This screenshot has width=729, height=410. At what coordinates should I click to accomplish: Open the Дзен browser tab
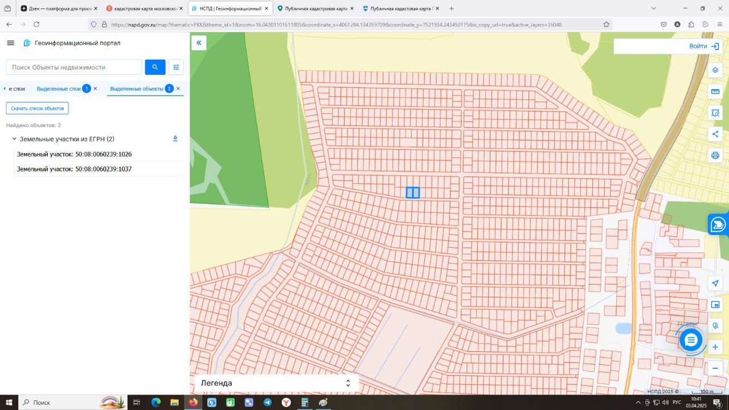(x=59, y=9)
